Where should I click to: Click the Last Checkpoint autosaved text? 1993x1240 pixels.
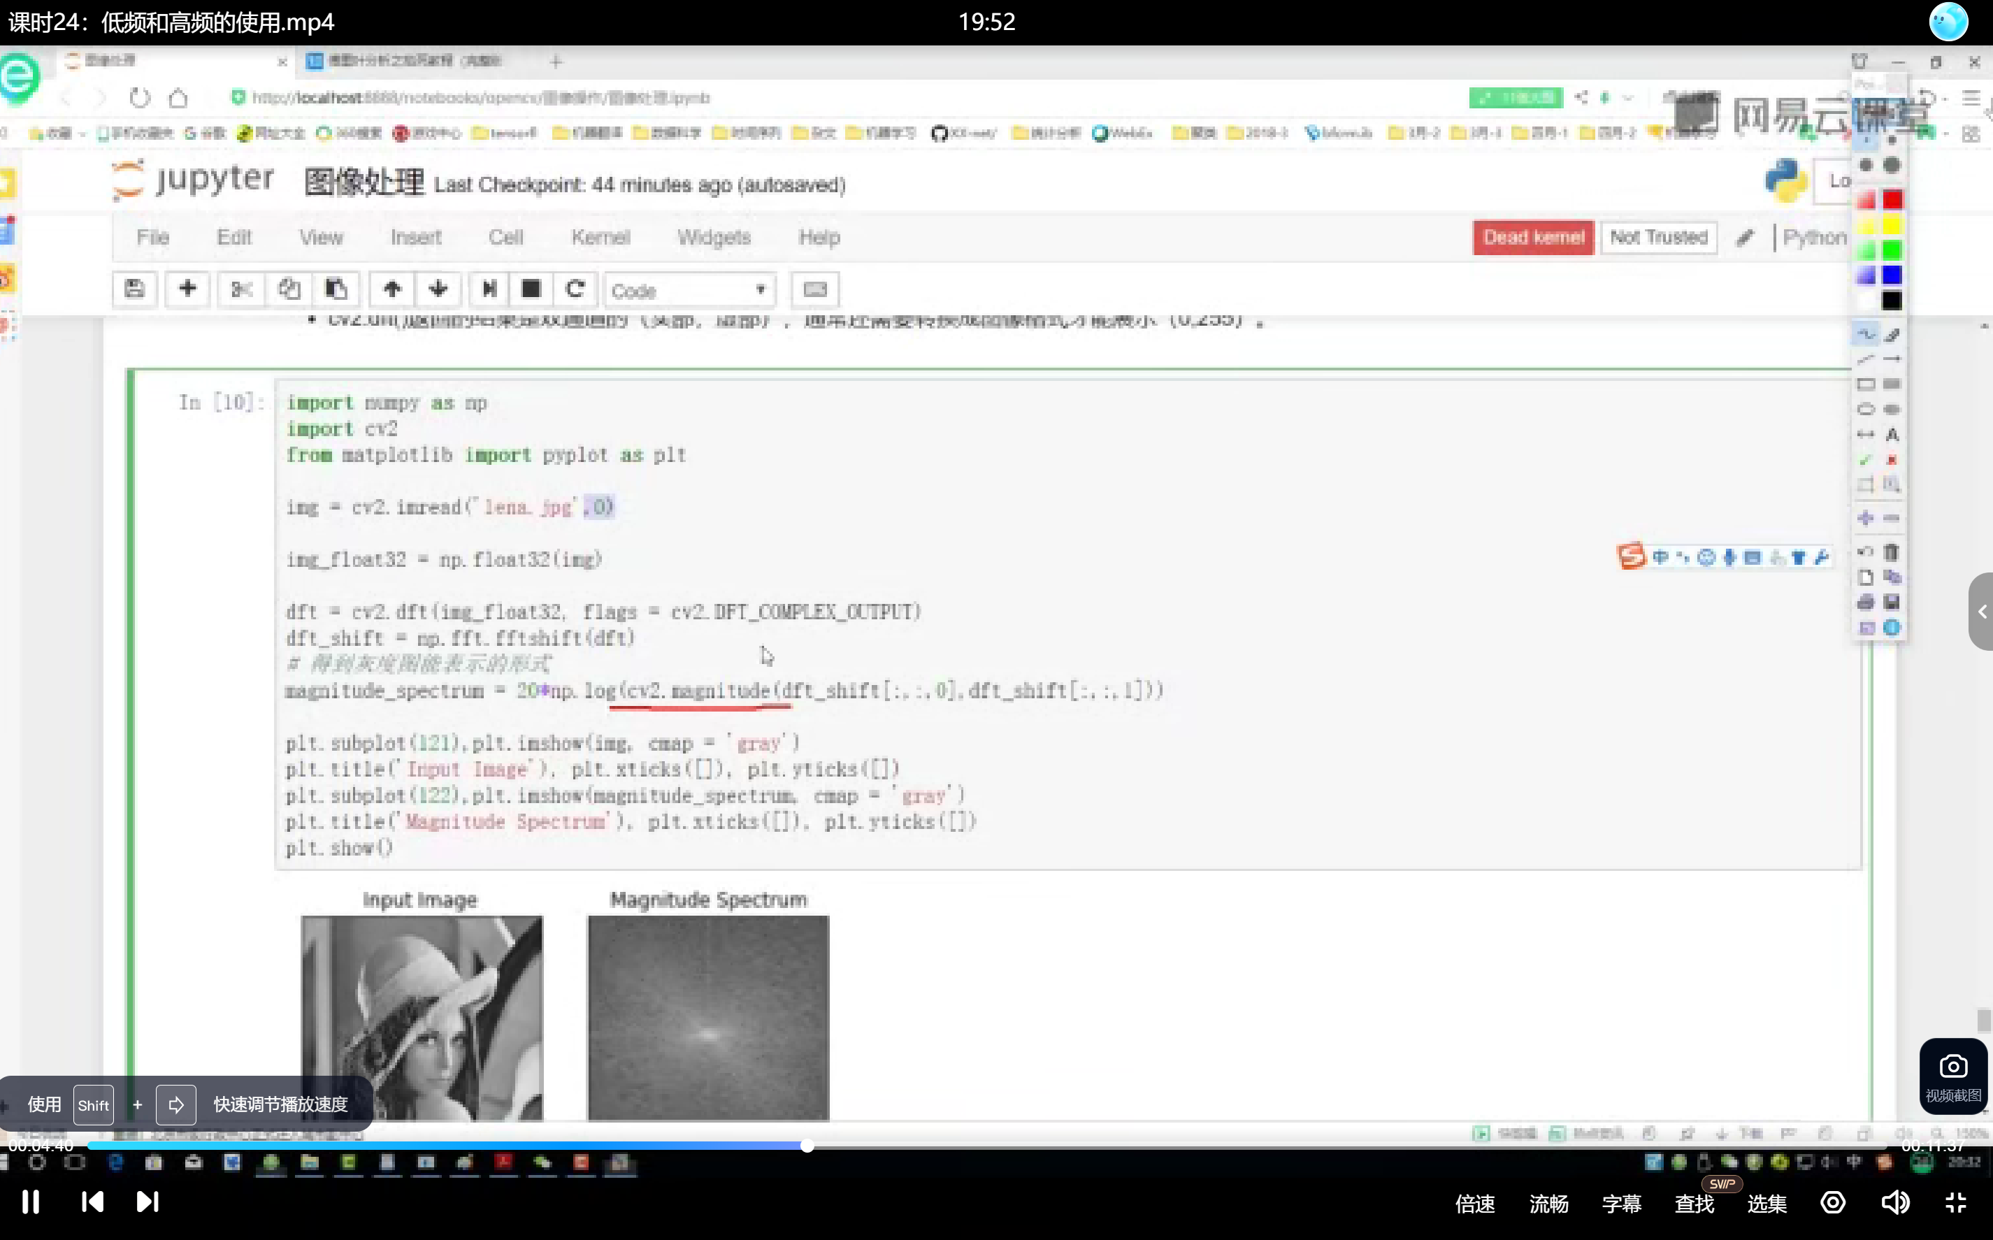pyautogui.click(x=640, y=185)
